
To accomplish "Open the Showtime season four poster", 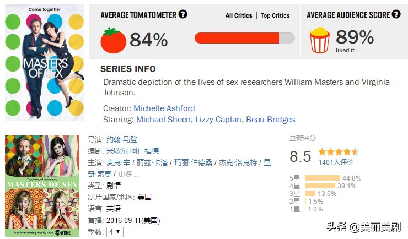I will [x=42, y=186].
